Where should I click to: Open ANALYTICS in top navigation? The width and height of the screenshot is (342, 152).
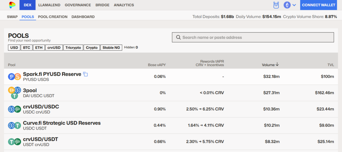(x=124, y=5)
